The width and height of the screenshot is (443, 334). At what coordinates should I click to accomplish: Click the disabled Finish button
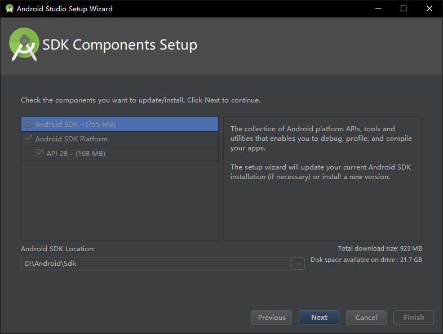414,318
